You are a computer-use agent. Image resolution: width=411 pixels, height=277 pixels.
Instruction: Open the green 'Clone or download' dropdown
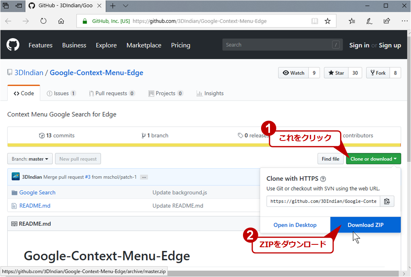point(373,159)
